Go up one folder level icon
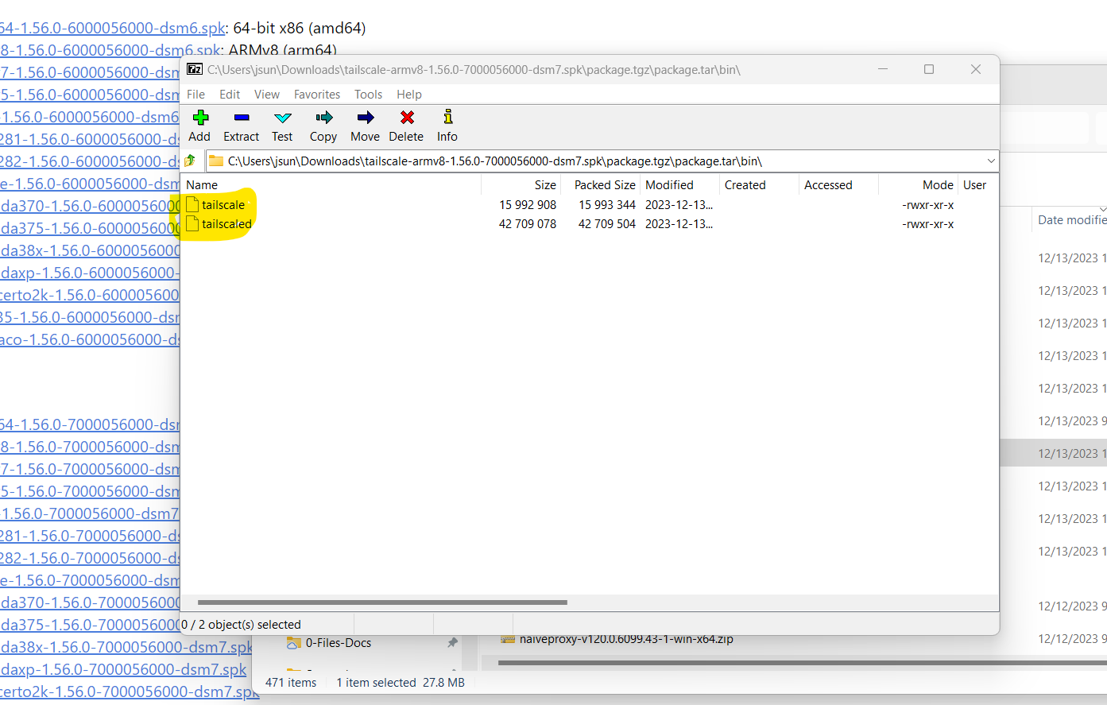The width and height of the screenshot is (1107, 705). 191,161
